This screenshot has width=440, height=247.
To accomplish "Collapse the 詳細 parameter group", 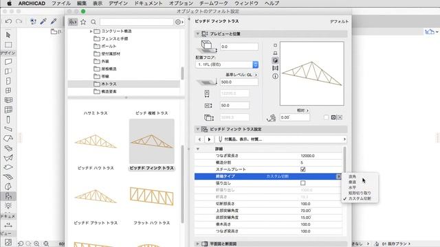I will coord(198,149).
